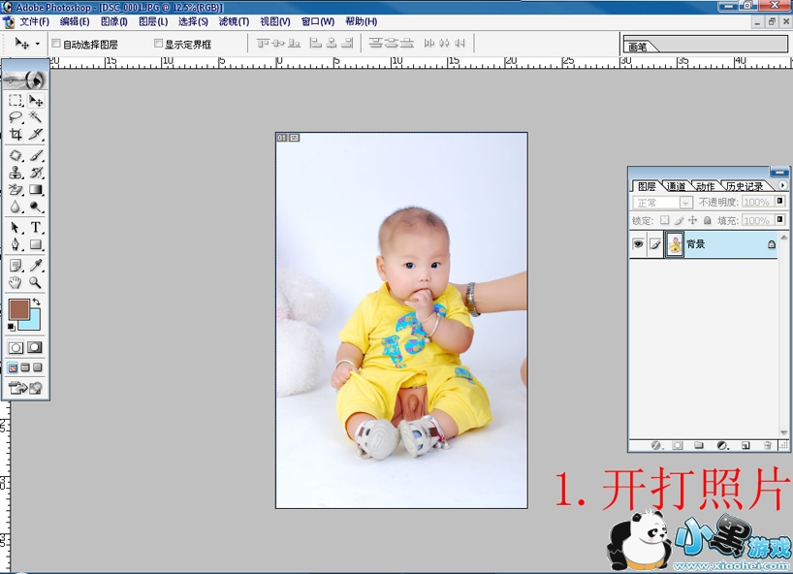Switch to Standard editing mode
The image size is (793, 574).
16,347
